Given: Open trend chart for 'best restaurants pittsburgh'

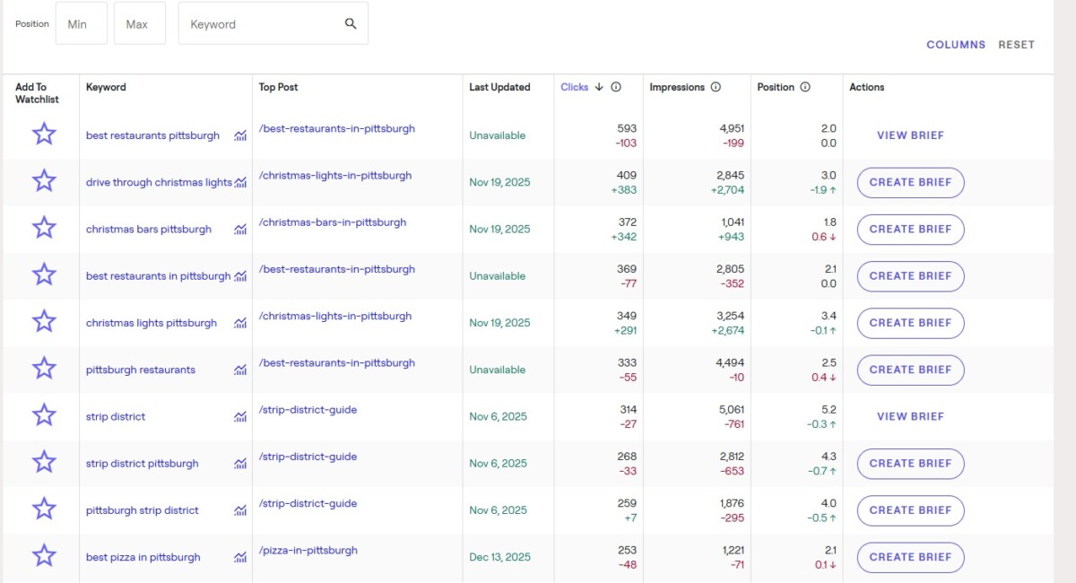Looking at the screenshot, I should pyautogui.click(x=239, y=135).
